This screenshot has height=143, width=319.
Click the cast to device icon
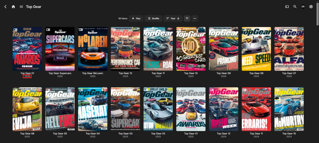click(287, 7)
